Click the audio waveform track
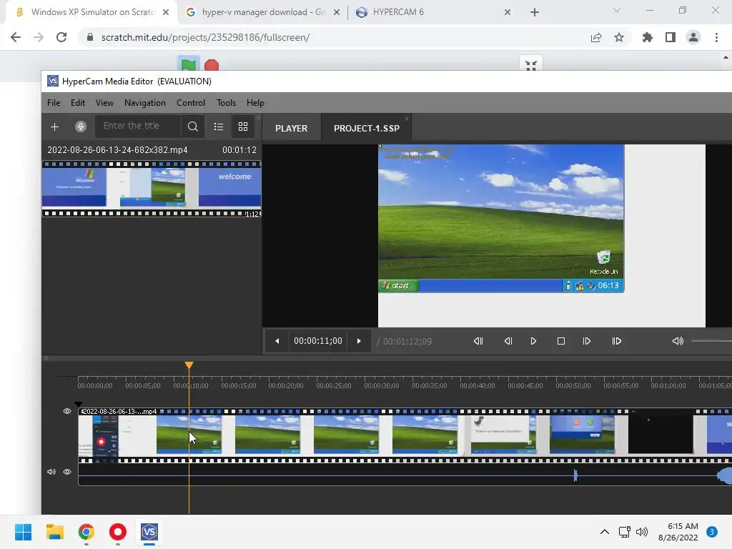The height and width of the screenshot is (549, 732). pos(405,475)
